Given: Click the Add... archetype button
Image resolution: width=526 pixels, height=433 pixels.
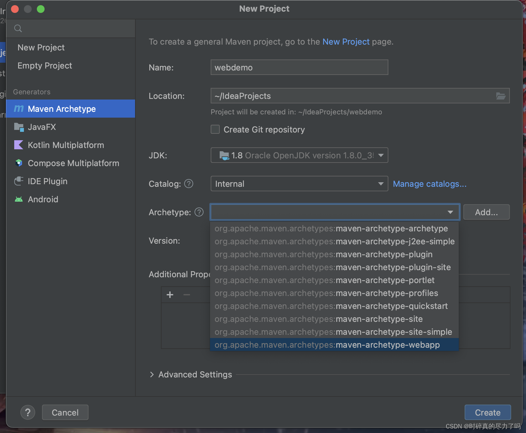Looking at the screenshot, I should pos(486,212).
